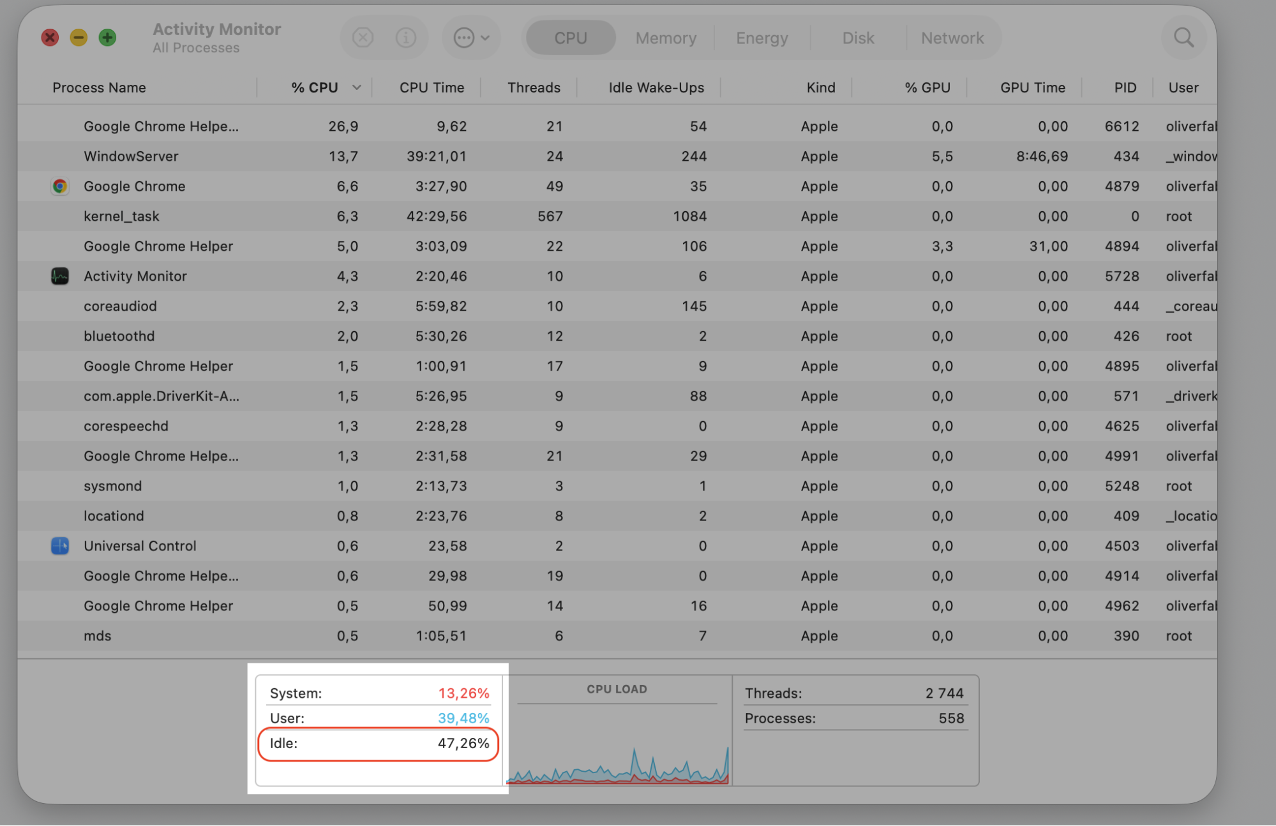Click the 1084 idle wake-ups value
The height and width of the screenshot is (826, 1276).
coord(689,216)
